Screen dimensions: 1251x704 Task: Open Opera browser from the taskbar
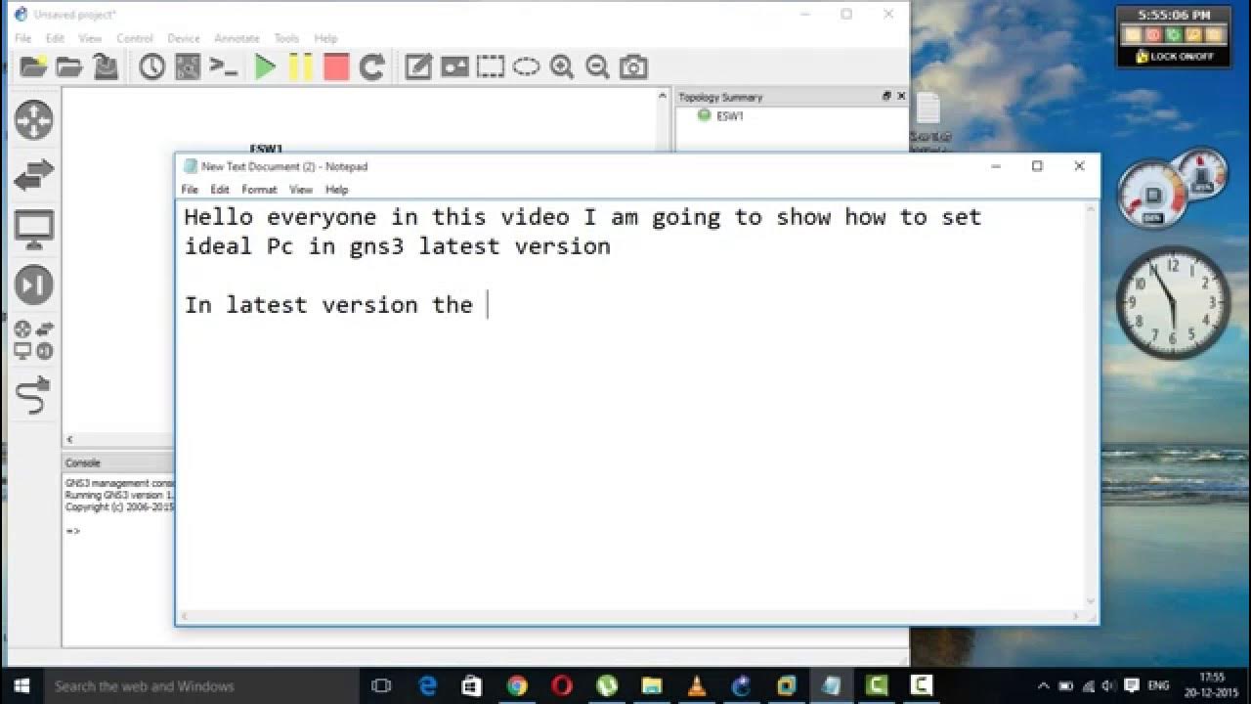(x=562, y=685)
